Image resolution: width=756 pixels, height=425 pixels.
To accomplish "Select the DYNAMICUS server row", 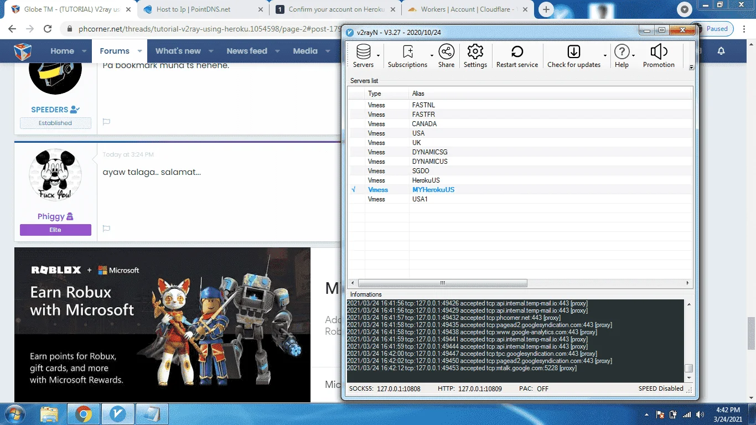I will click(520, 162).
